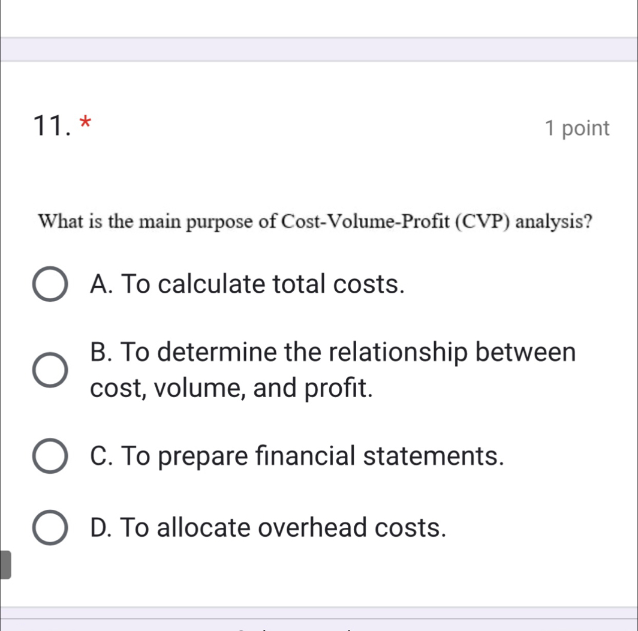Mark the radio button for option C
638x631 pixels.
[49, 456]
